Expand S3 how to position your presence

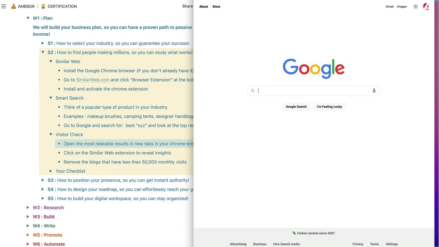tap(43, 180)
